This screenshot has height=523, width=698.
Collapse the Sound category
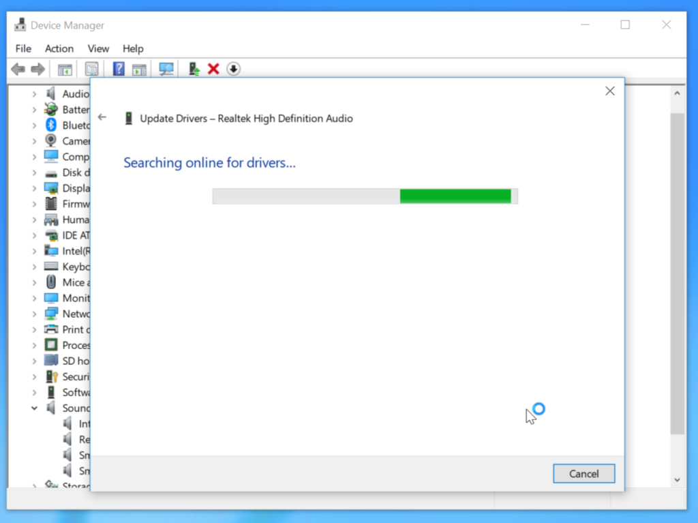point(35,408)
